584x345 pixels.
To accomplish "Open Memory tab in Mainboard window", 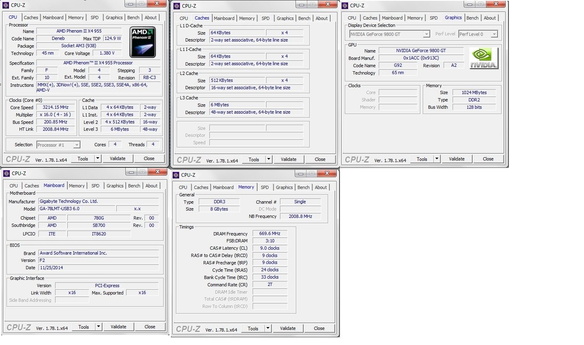I will (77, 186).
